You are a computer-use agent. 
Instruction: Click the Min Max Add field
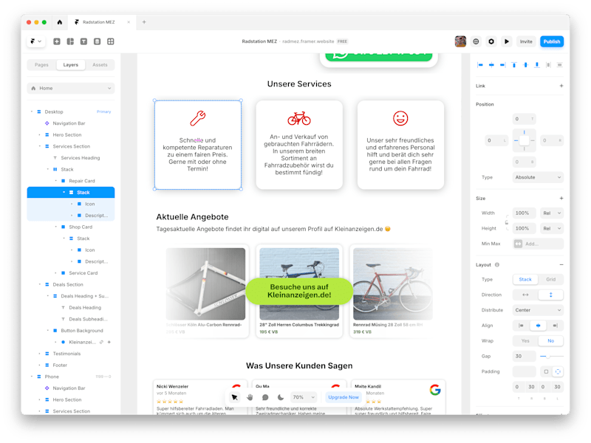click(538, 244)
